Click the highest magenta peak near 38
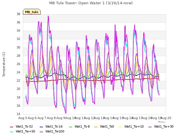Image resolution: width=183 pixels, height=137 pixels. click(48, 16)
